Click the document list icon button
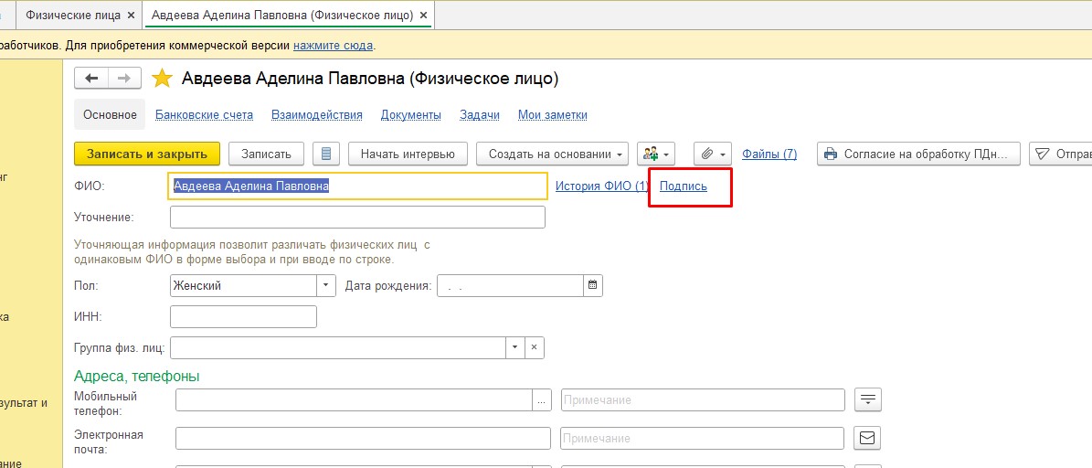The image size is (1092, 468). pyautogui.click(x=326, y=154)
